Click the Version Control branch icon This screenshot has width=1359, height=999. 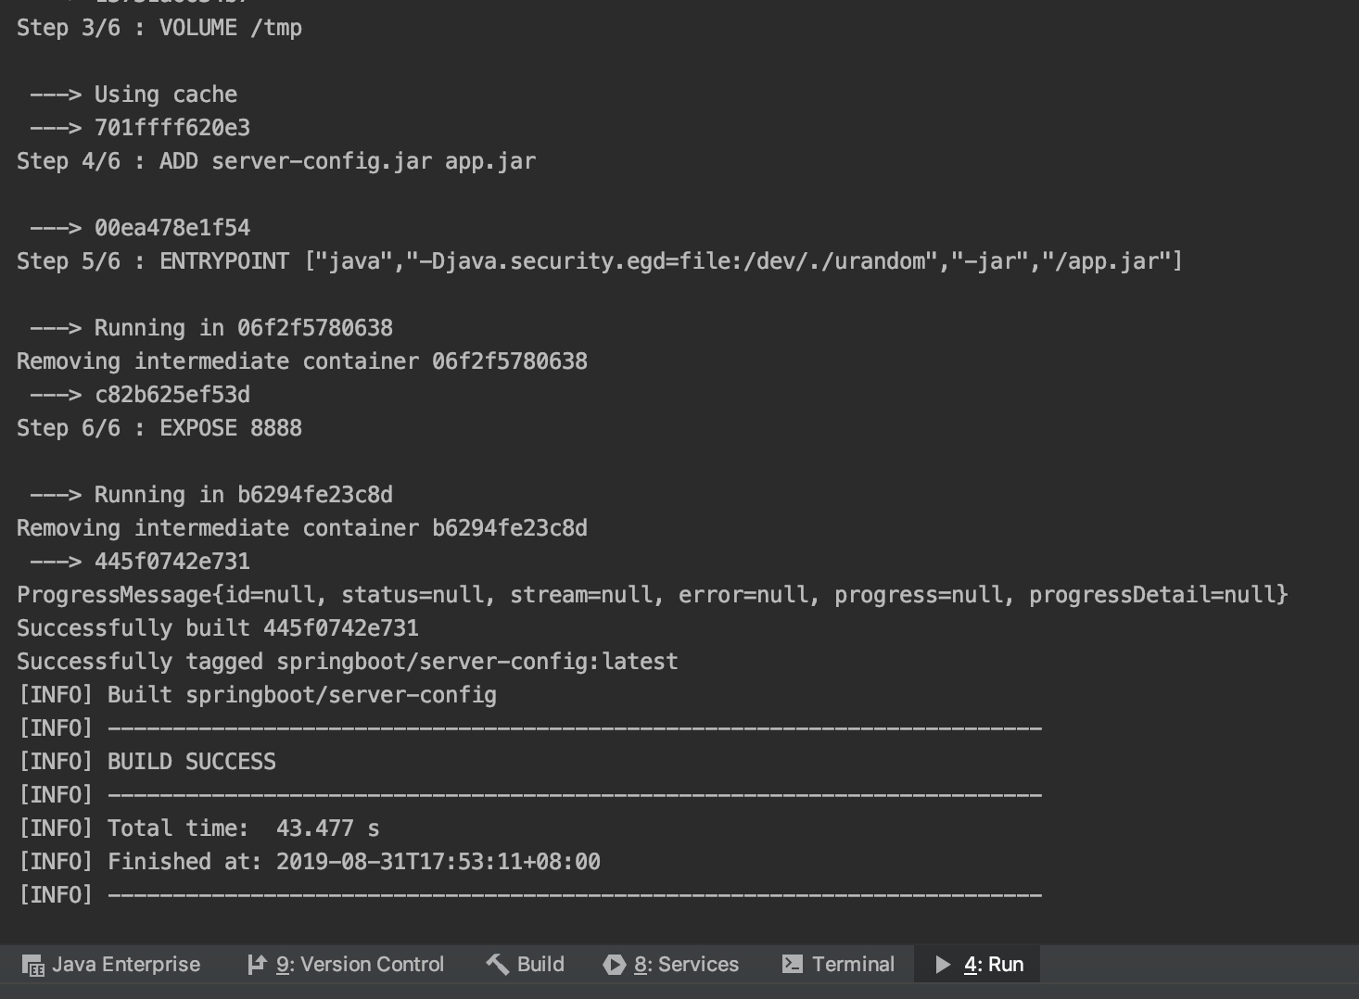point(257,964)
